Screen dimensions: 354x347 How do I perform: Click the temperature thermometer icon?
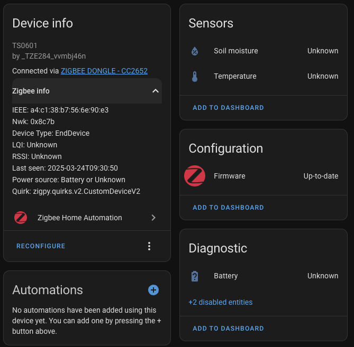195,77
